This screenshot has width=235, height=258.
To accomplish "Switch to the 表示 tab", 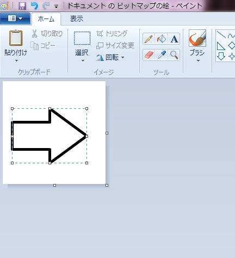I will coord(77,19).
